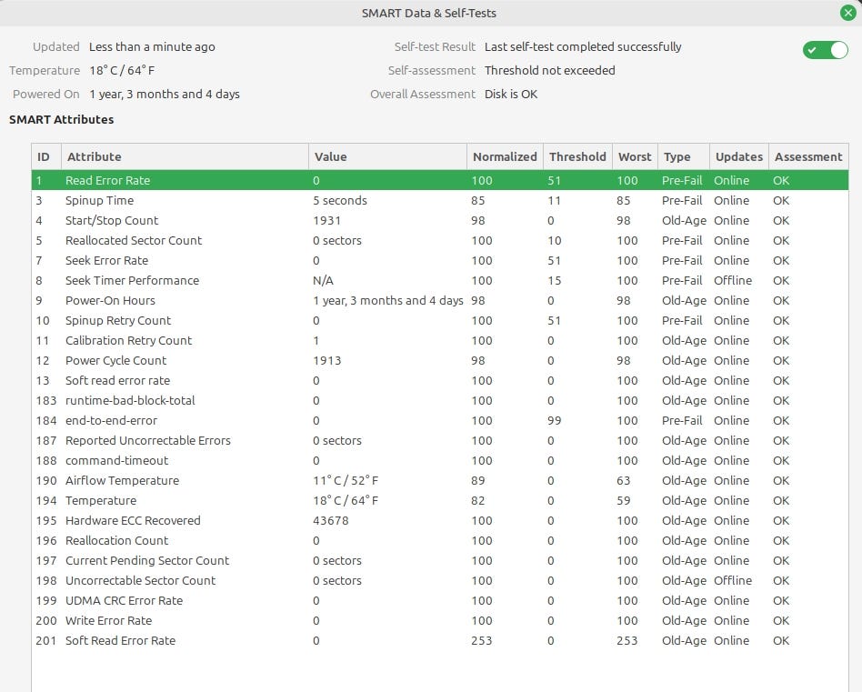
Task: Select the Spinup Retry Count row
Action: tap(440, 320)
